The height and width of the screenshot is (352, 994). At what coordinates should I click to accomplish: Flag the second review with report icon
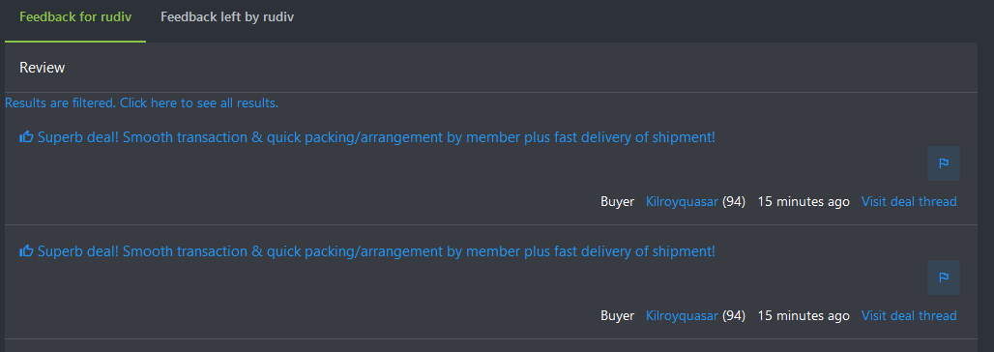point(944,278)
